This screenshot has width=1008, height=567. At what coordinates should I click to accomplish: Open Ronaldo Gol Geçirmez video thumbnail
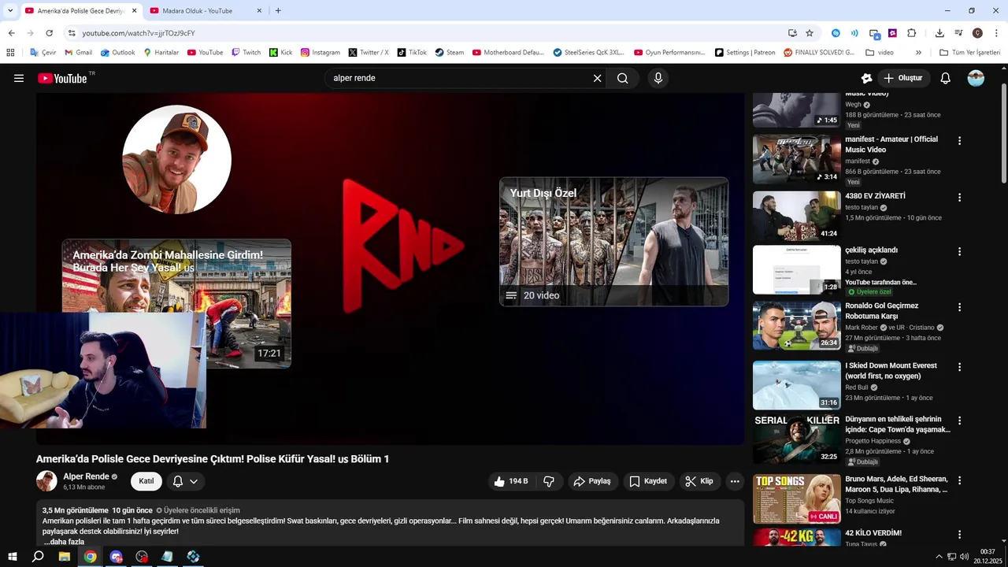point(797,325)
